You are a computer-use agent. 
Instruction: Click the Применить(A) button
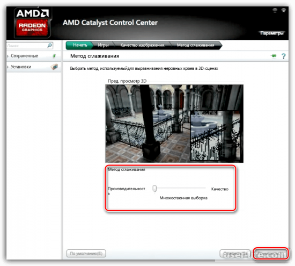(x=270, y=254)
